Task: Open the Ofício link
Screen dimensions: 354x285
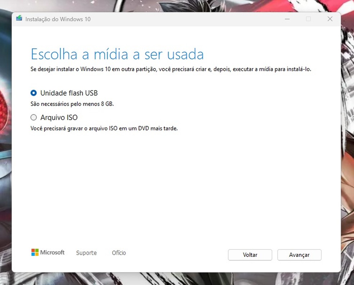Action: [119, 253]
